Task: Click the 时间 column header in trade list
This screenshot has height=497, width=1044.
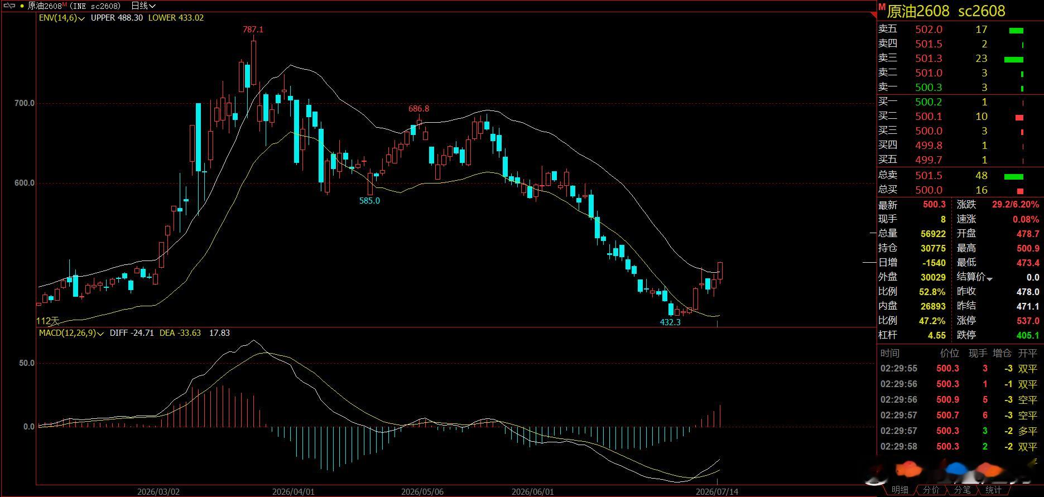Action: click(890, 353)
